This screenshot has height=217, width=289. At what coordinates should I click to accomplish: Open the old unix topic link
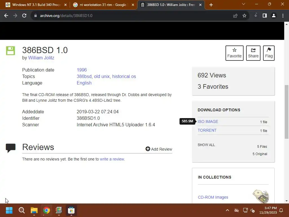pos(102,76)
